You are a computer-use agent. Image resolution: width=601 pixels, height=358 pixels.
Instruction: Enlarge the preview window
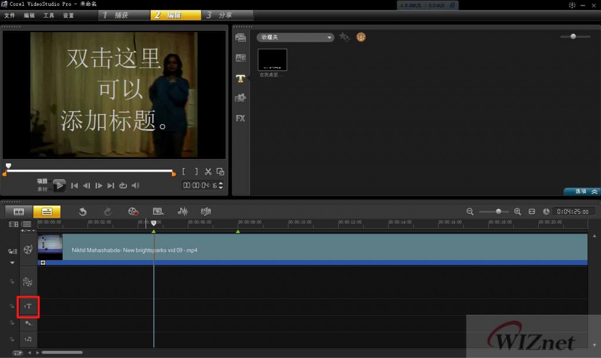click(220, 172)
